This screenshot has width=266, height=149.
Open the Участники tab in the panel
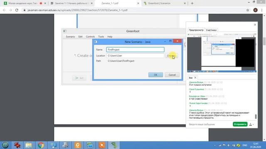[211, 30]
